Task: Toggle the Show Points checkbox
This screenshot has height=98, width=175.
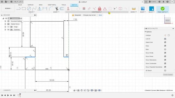Action: coord(165,56)
